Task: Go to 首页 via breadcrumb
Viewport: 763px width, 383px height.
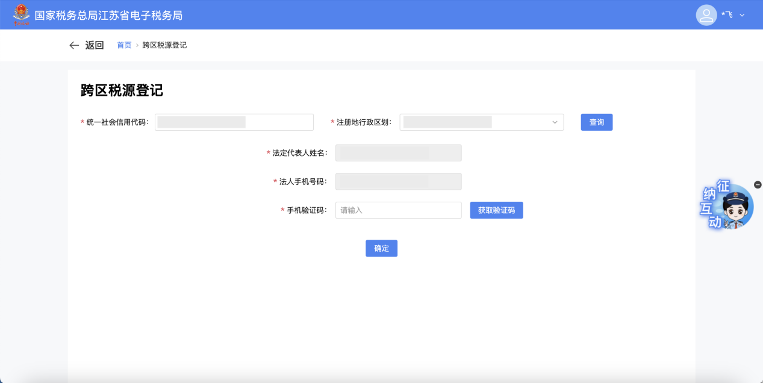Action: pos(124,45)
